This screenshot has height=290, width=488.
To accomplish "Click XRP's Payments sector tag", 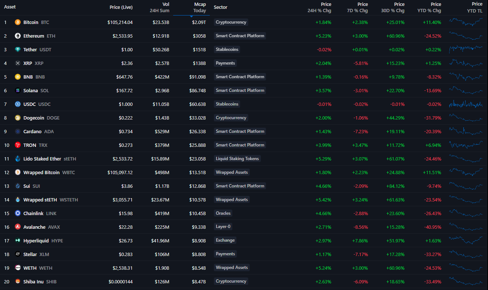I will [x=225, y=63].
